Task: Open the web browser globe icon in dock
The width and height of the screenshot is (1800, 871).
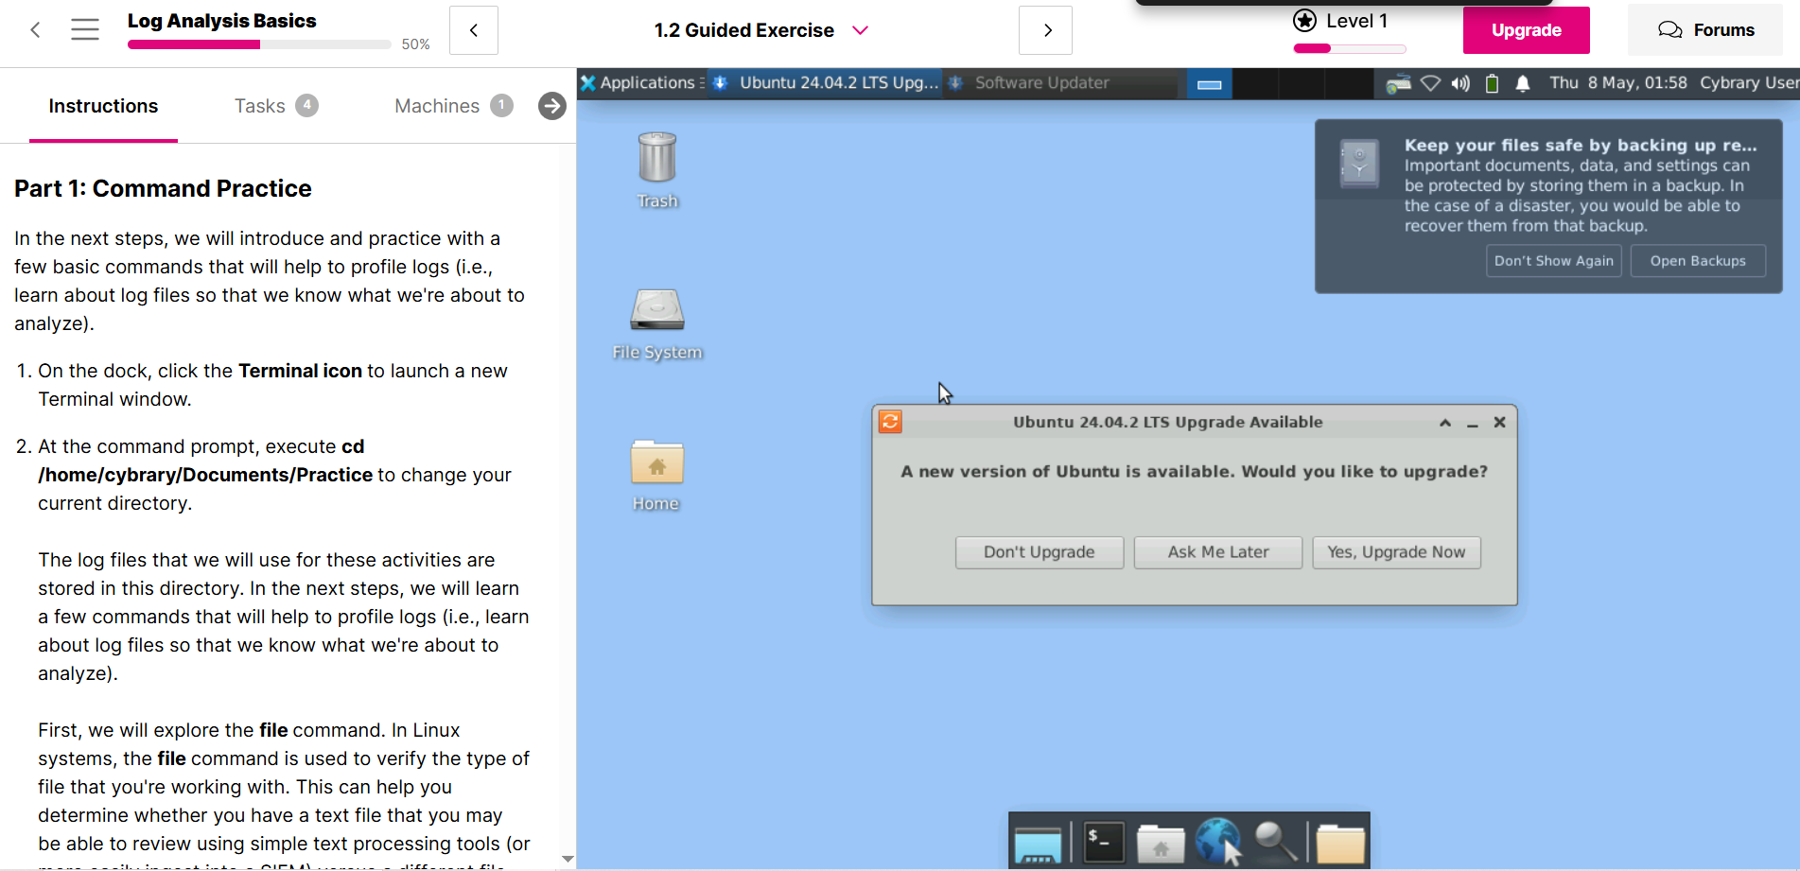Action: pyautogui.click(x=1217, y=841)
